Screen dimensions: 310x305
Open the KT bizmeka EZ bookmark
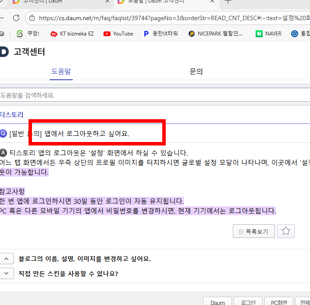pos(72,34)
